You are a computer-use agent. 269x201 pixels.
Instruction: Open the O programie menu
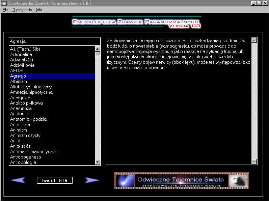click(x=22, y=10)
